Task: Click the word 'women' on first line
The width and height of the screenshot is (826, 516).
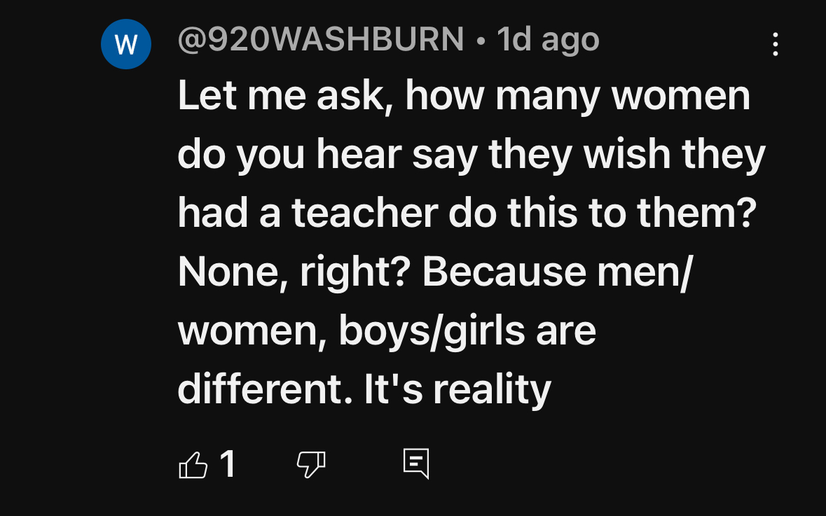Action: click(680, 97)
